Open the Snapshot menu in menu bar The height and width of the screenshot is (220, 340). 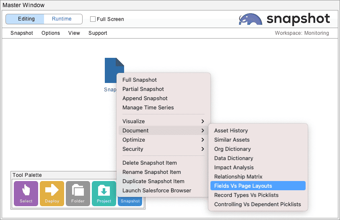tap(22, 33)
